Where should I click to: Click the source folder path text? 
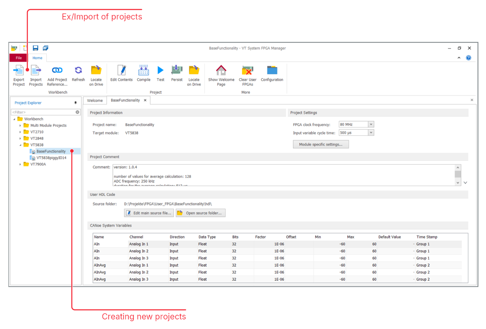tap(168, 204)
